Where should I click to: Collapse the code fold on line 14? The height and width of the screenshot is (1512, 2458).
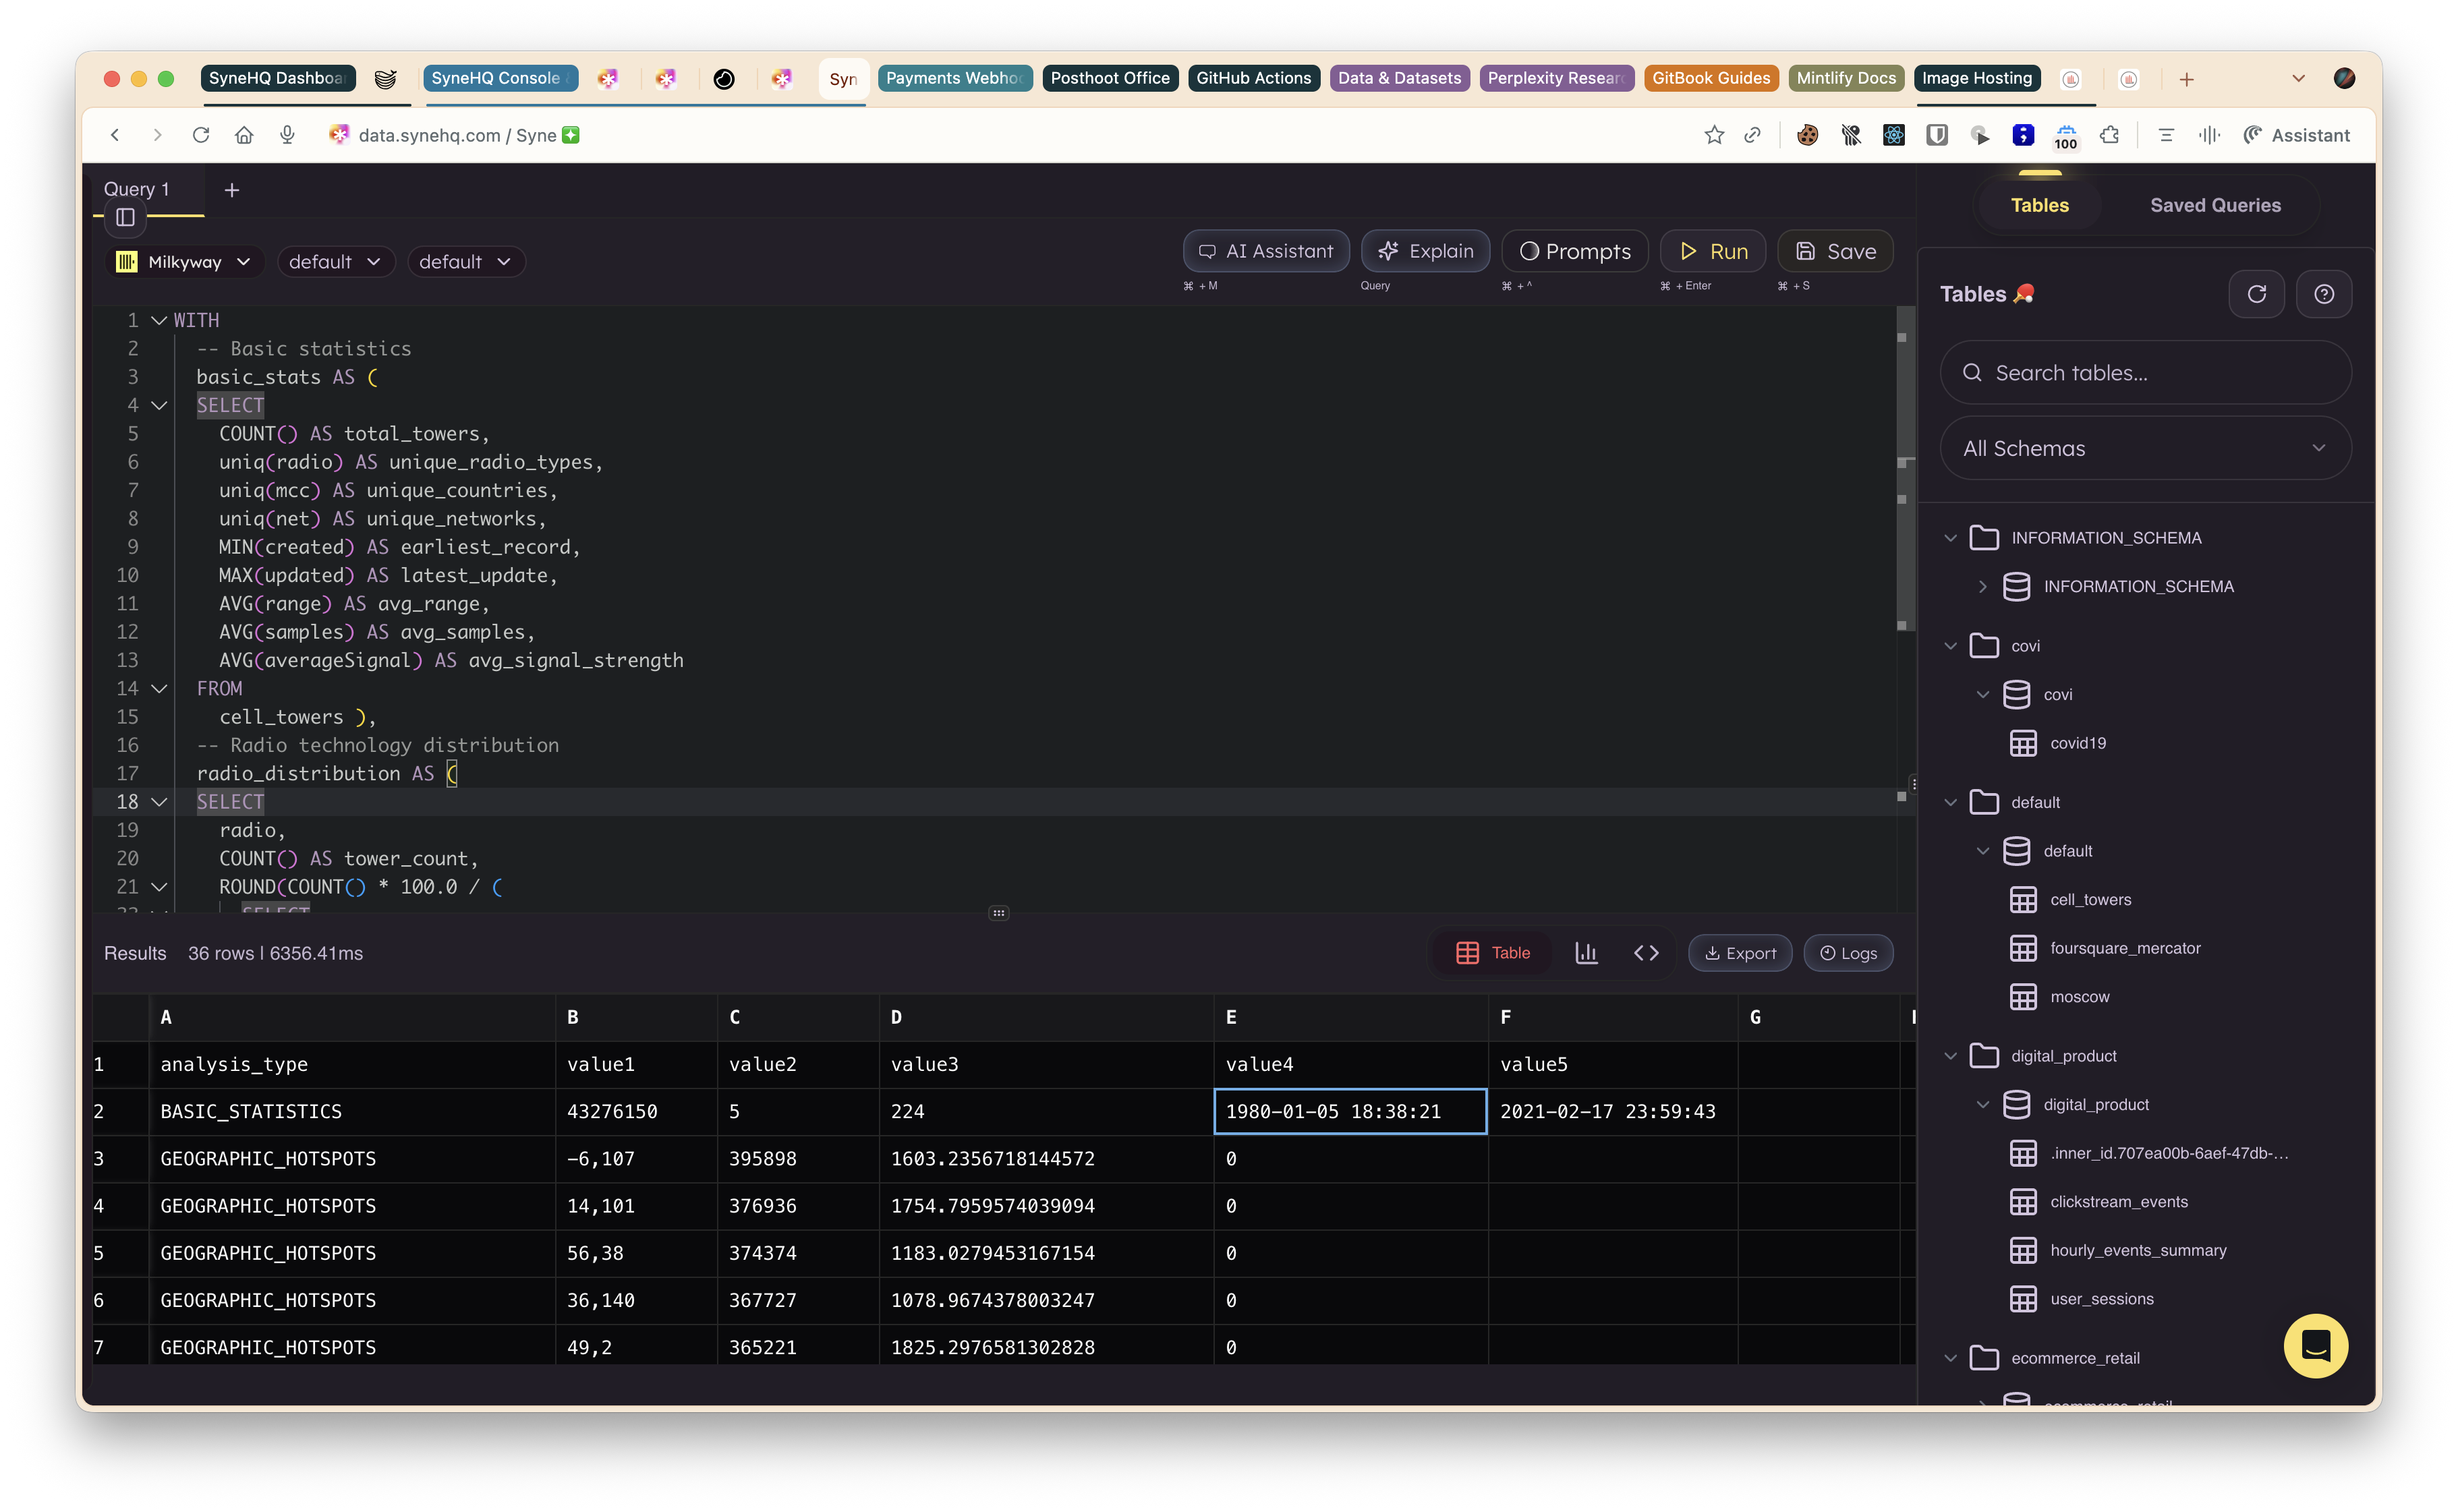pyautogui.click(x=159, y=688)
